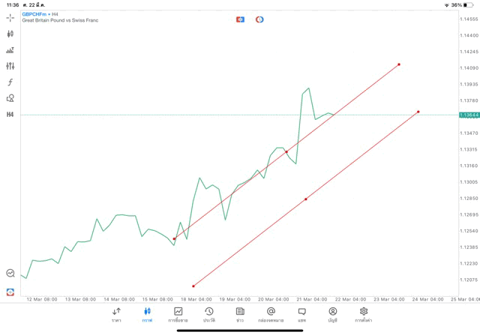
Task: Open the ประวัติ history tab
Action: click(209, 314)
